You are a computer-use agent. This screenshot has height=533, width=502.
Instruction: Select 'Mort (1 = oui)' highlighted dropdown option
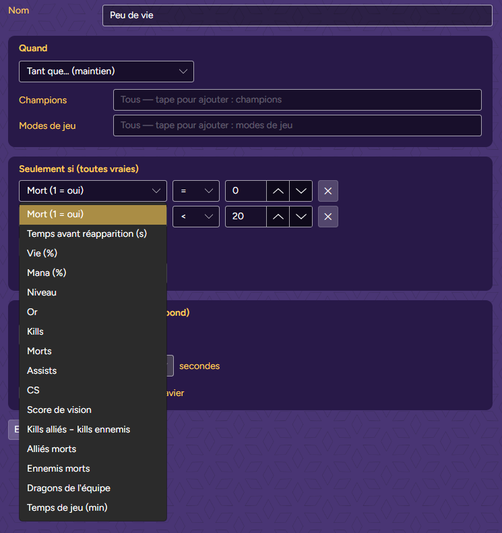click(x=93, y=215)
